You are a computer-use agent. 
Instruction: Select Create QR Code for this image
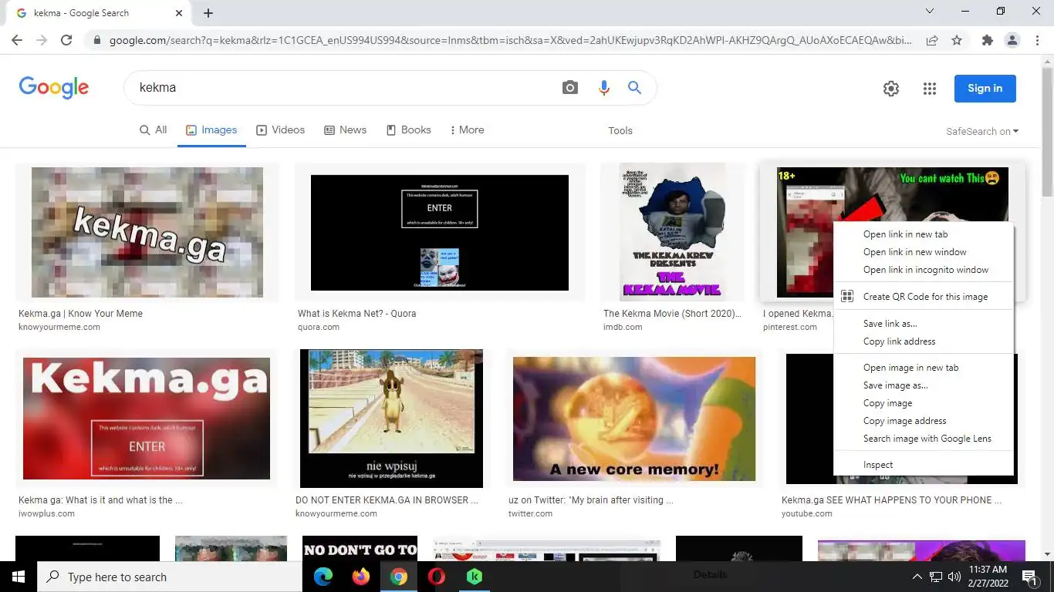coord(924,296)
